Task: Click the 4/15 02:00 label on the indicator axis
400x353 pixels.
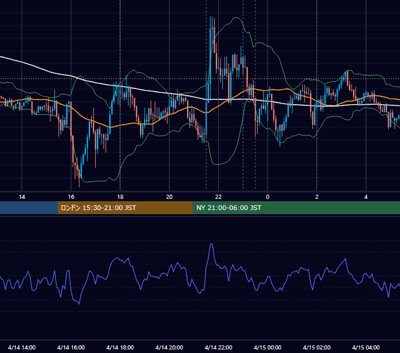Action: tap(316, 347)
